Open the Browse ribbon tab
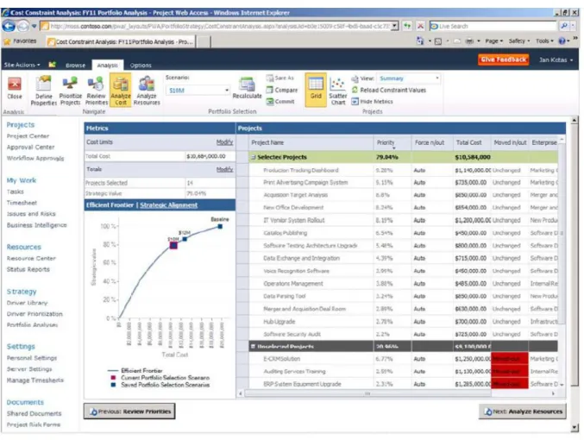584x440 pixels. click(75, 66)
